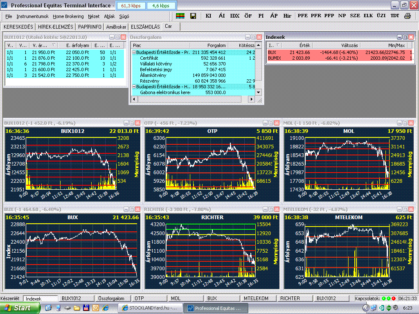Open the Ablak menu
Screen dimensions: 419x314
click(109, 16)
